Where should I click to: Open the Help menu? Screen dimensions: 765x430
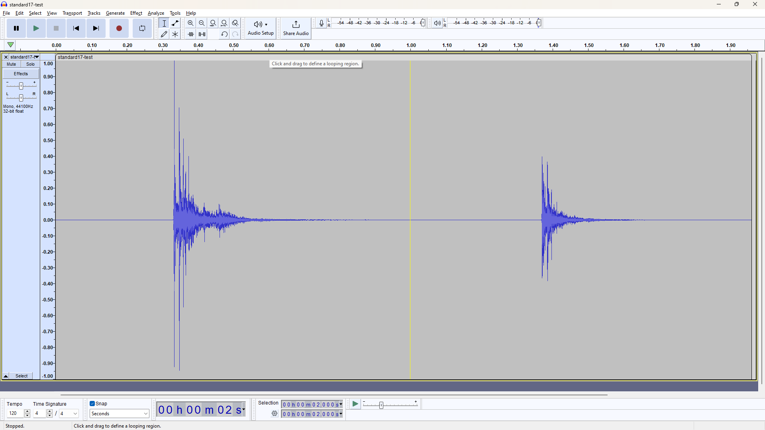click(x=191, y=13)
